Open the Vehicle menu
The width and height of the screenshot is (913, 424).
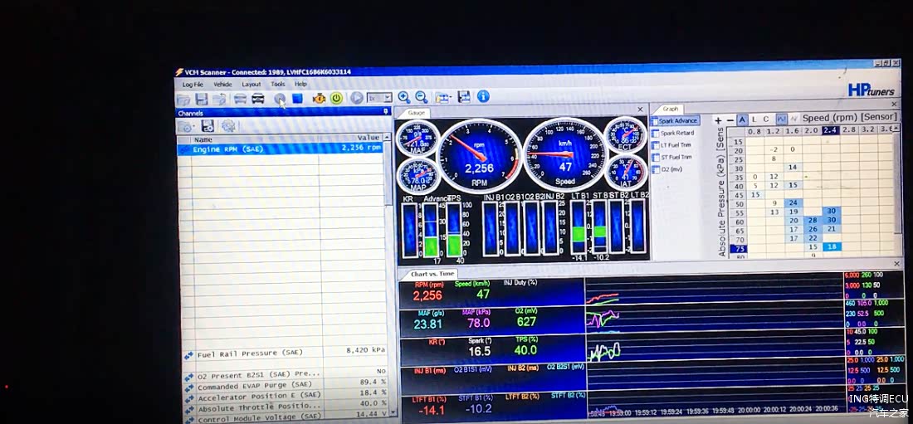(222, 84)
